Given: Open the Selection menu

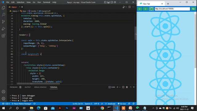Looking at the screenshot, I should [21, 2].
